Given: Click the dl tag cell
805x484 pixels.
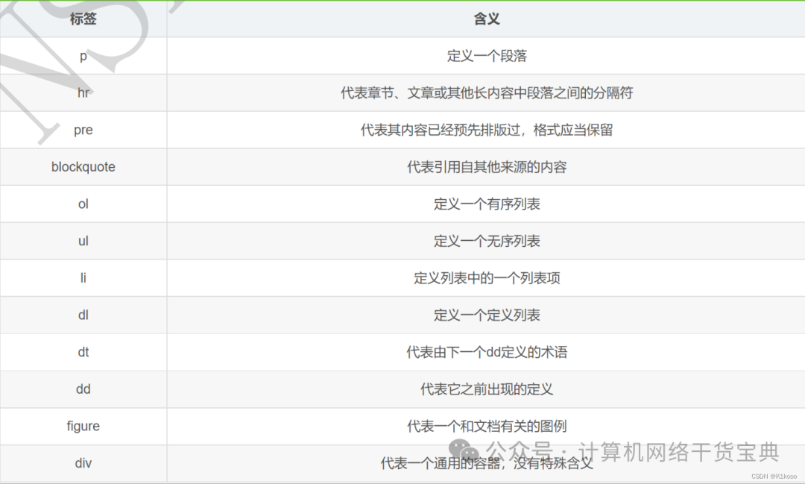Looking at the screenshot, I should click(x=83, y=315).
